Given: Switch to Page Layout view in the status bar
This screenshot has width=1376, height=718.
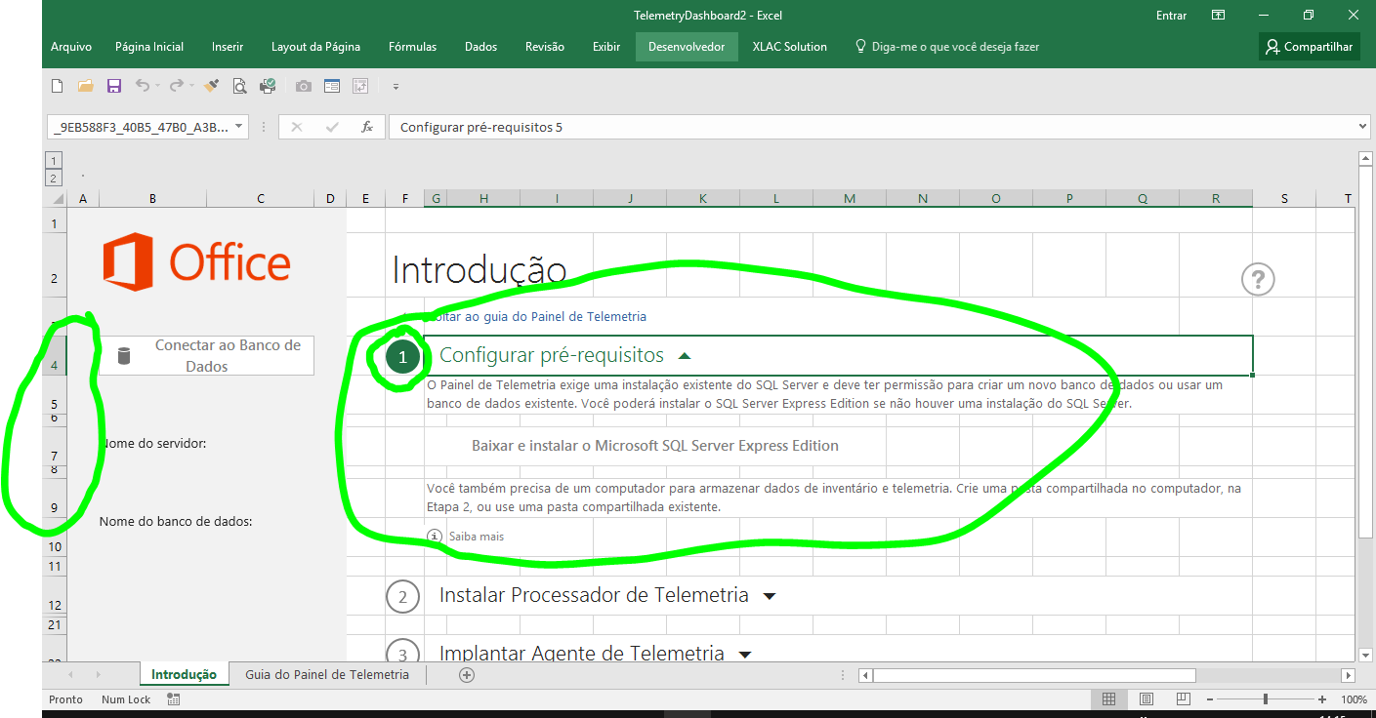Looking at the screenshot, I should (1147, 699).
